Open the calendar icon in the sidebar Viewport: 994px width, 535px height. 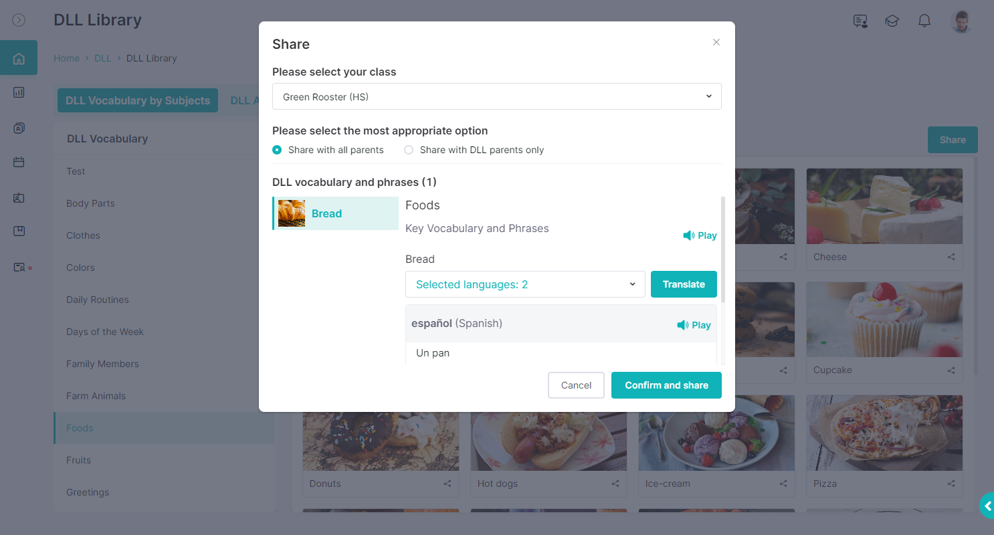19,162
